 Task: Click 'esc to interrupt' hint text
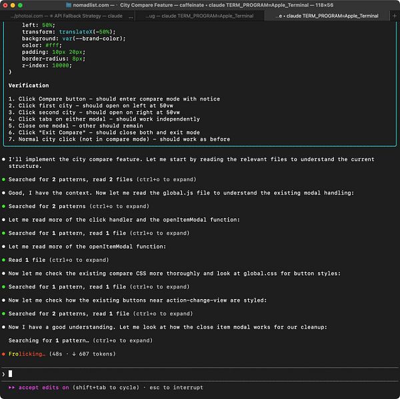(176, 388)
